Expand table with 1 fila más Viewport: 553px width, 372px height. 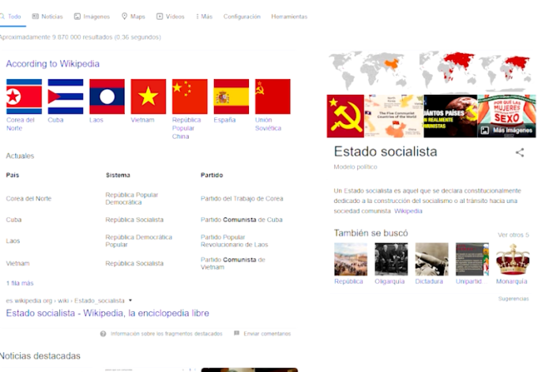20,283
